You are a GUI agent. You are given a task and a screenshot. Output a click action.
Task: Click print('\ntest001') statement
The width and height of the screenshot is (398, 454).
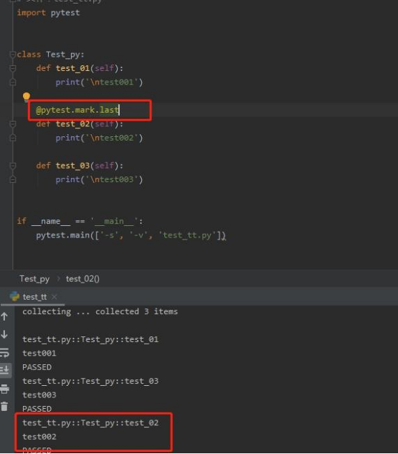pos(99,82)
